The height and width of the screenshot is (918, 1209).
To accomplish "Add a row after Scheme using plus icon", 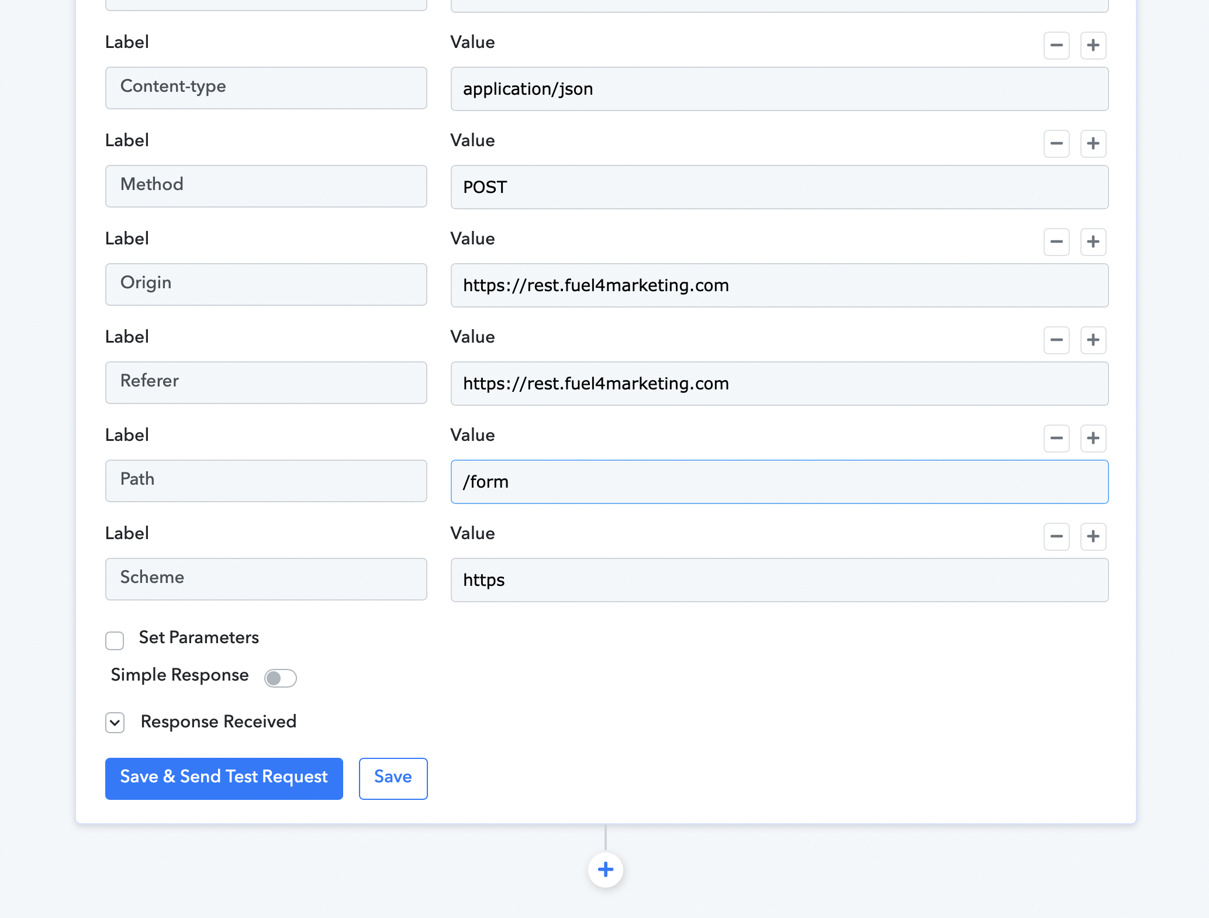I will coord(1093,537).
